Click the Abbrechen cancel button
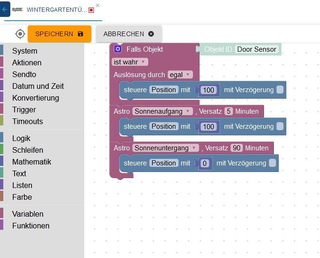This screenshot has height=258, width=320. pyautogui.click(x=128, y=34)
